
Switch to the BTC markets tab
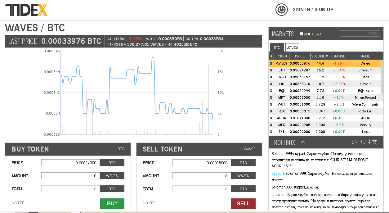coord(277,48)
